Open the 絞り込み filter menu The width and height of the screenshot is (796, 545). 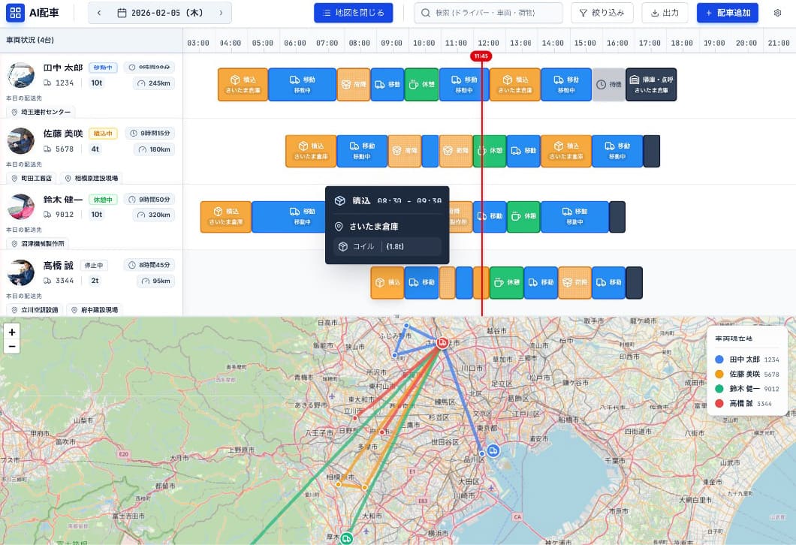coord(602,13)
